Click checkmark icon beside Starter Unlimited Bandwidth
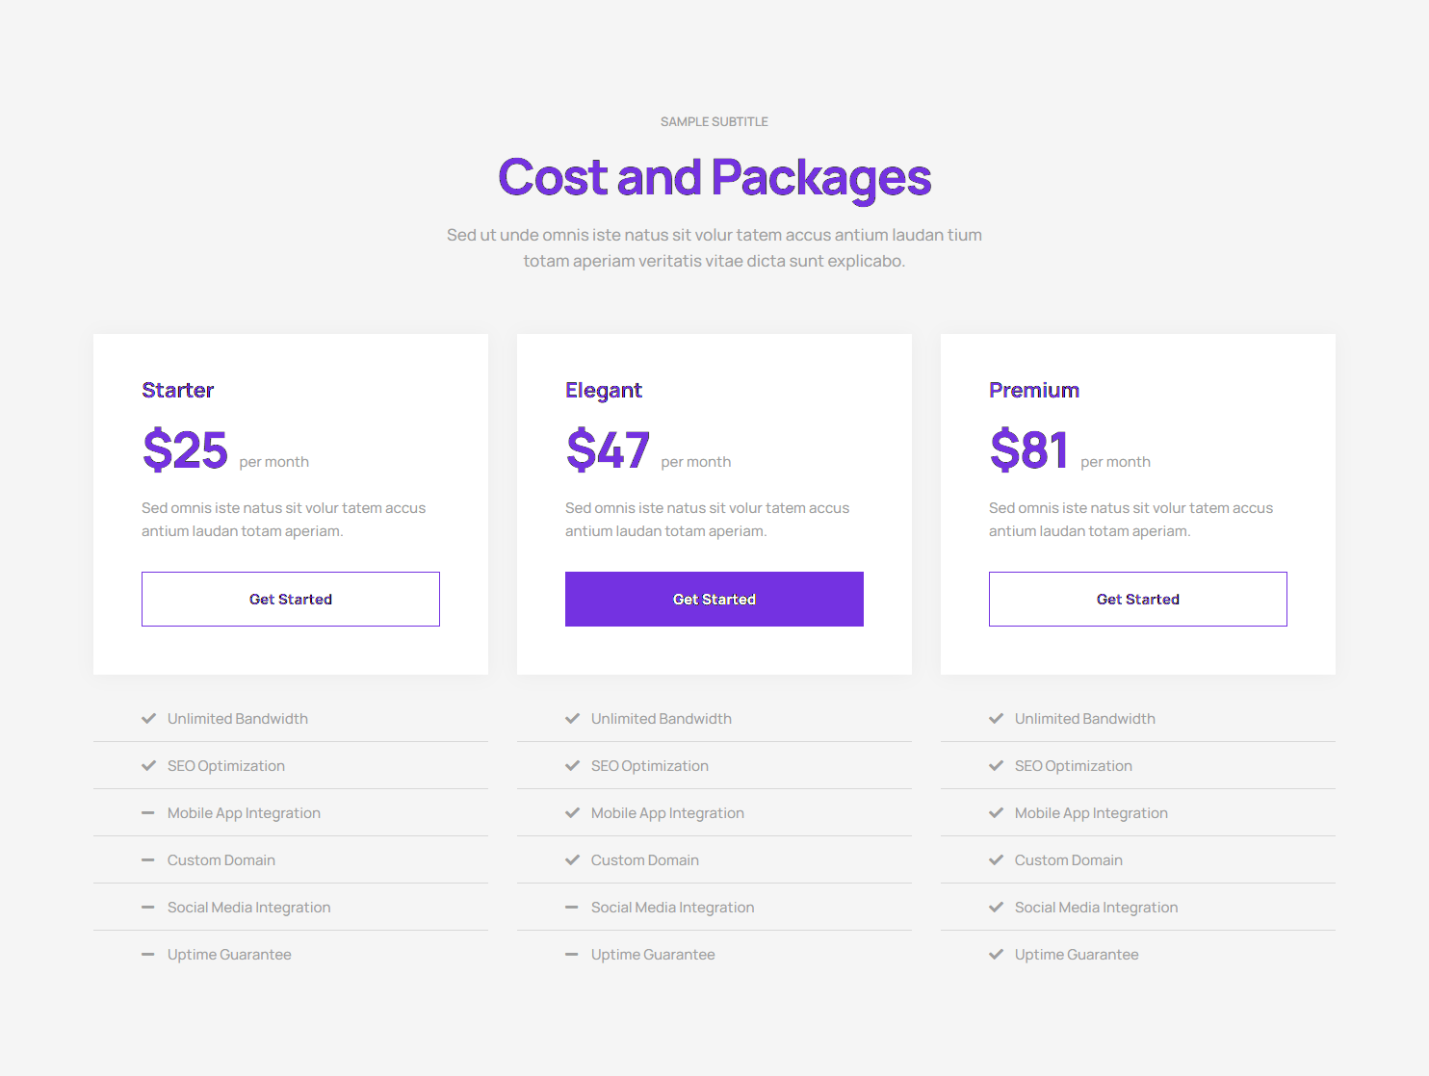1429x1076 pixels. tap(148, 719)
